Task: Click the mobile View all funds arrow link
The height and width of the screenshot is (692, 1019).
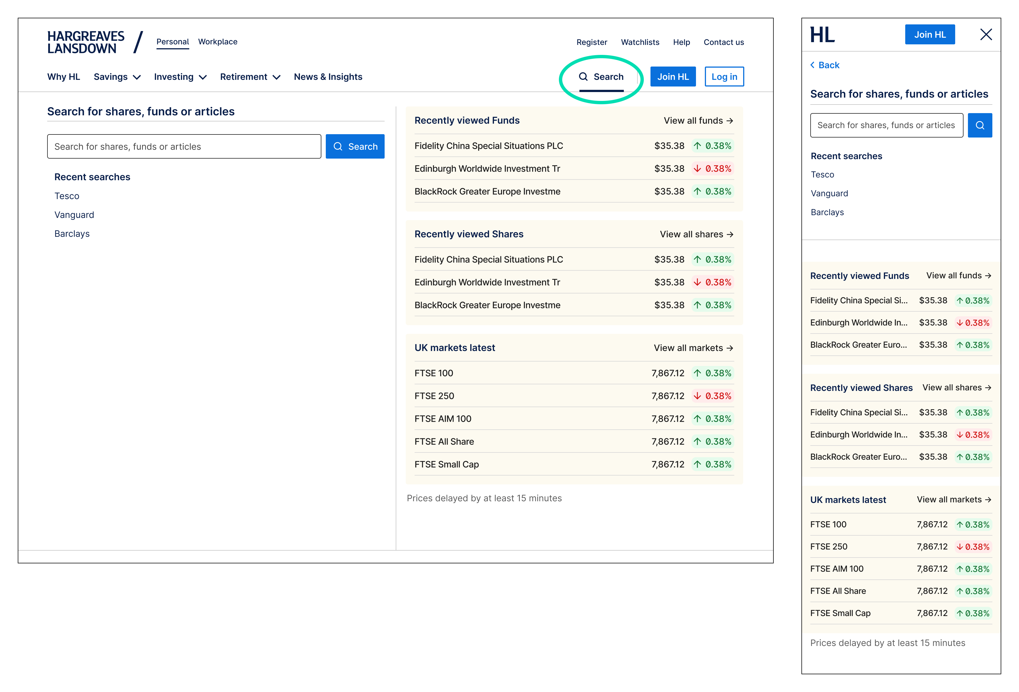Action: click(959, 276)
